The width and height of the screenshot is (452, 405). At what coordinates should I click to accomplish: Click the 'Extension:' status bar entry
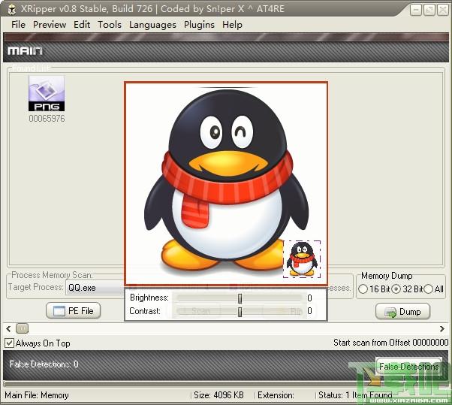click(x=276, y=395)
